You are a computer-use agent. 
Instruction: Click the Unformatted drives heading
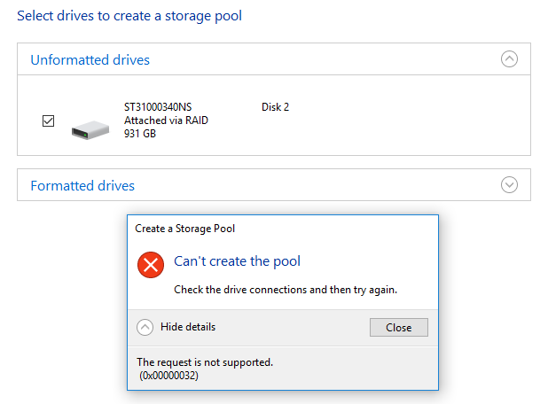pos(90,60)
